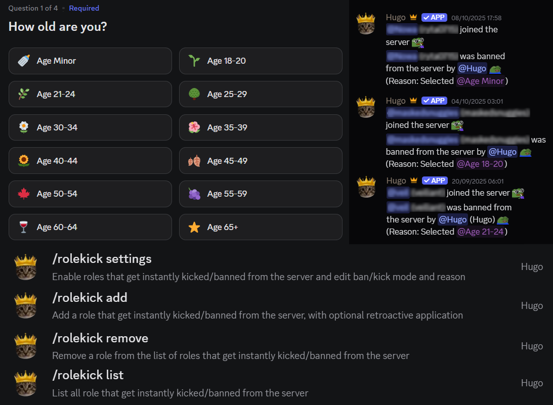Select the /rolekick remove command

click(x=100, y=338)
